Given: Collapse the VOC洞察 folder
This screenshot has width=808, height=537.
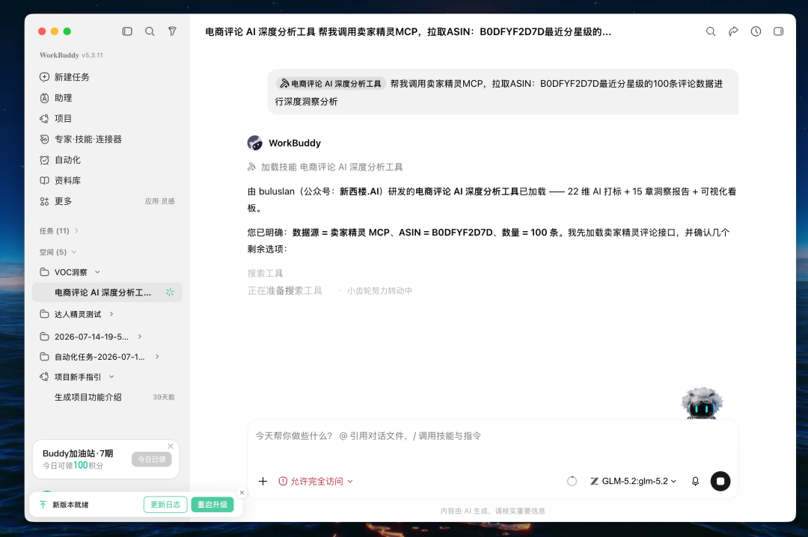Looking at the screenshot, I should click(x=97, y=272).
